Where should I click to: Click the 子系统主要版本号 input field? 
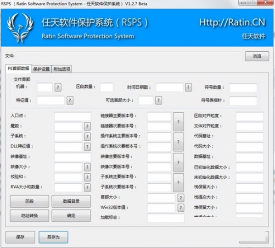(x=159, y=177)
